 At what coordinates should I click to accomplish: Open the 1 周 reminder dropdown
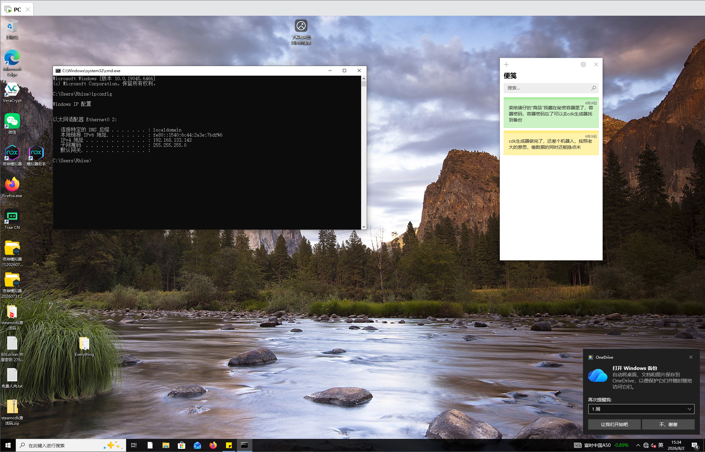click(x=641, y=409)
